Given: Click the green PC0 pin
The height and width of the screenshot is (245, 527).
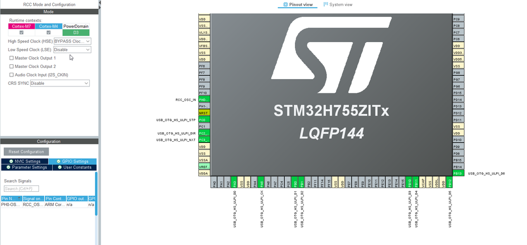Looking at the screenshot, I should point(204,120).
